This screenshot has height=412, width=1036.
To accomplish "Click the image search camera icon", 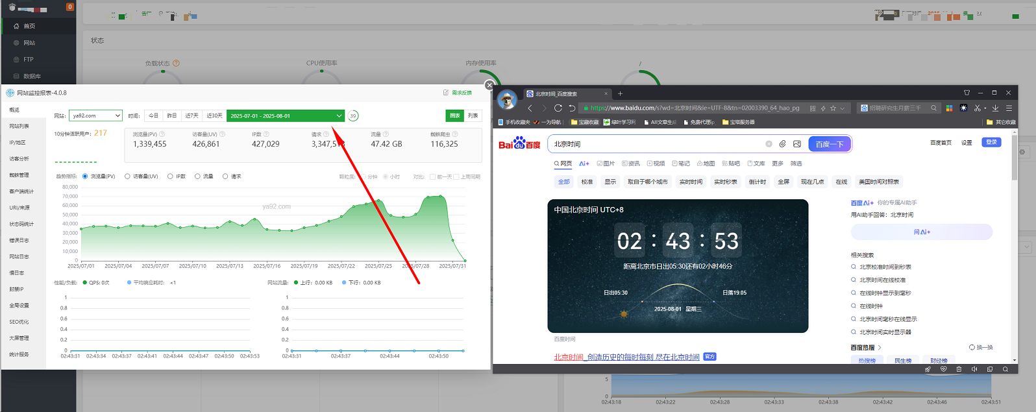I will point(797,144).
